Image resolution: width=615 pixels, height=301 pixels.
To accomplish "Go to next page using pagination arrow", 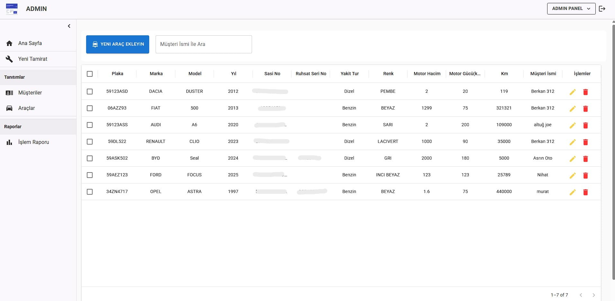I will point(593,295).
